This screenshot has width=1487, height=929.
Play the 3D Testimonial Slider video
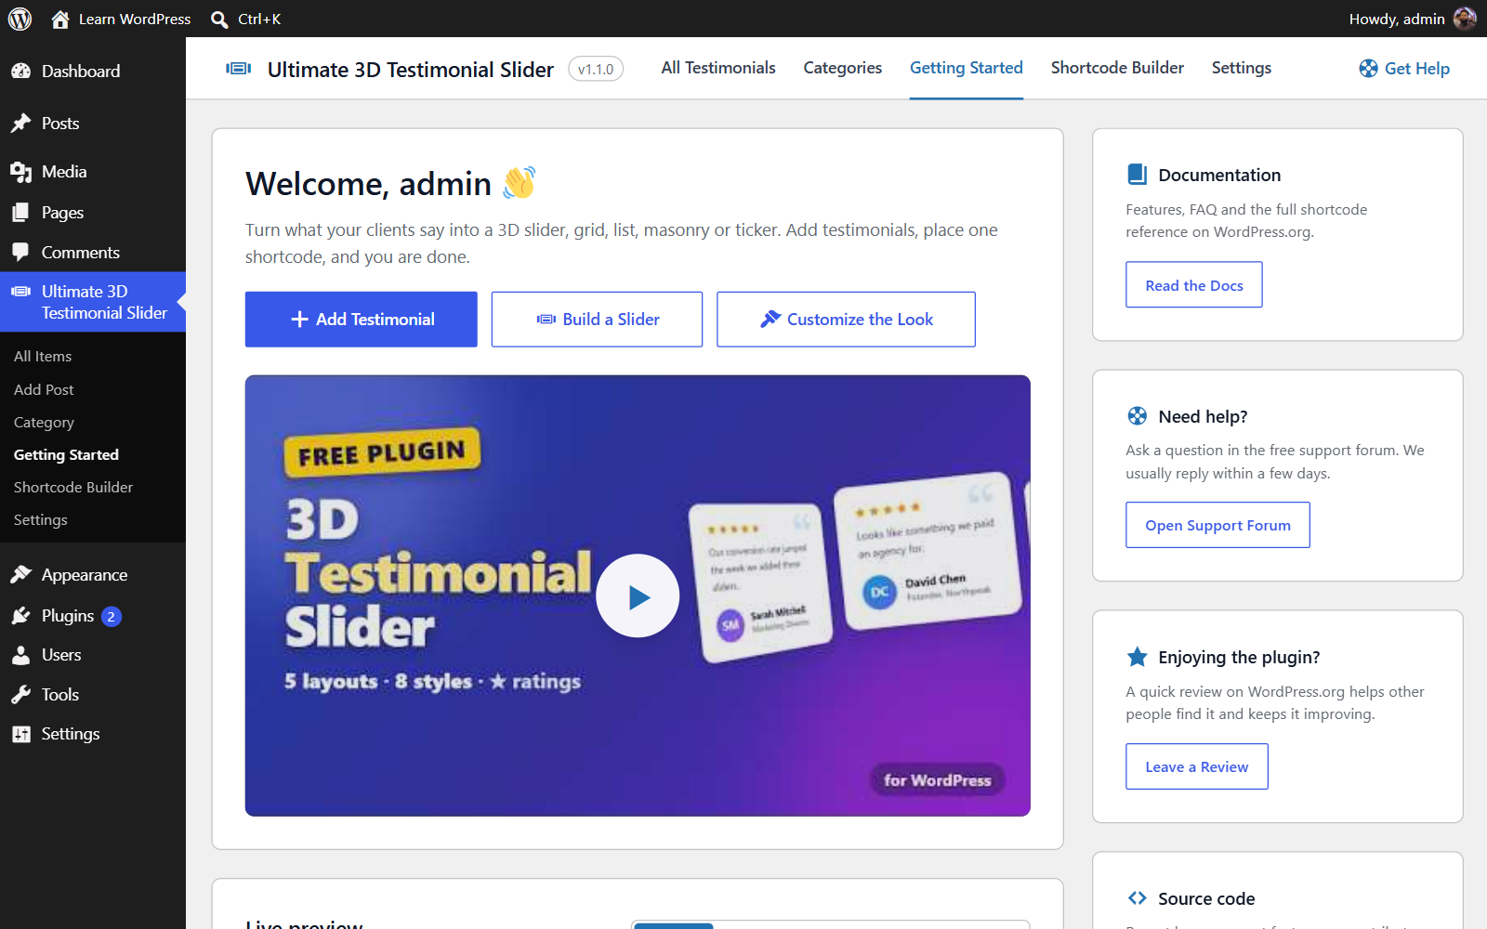(638, 596)
